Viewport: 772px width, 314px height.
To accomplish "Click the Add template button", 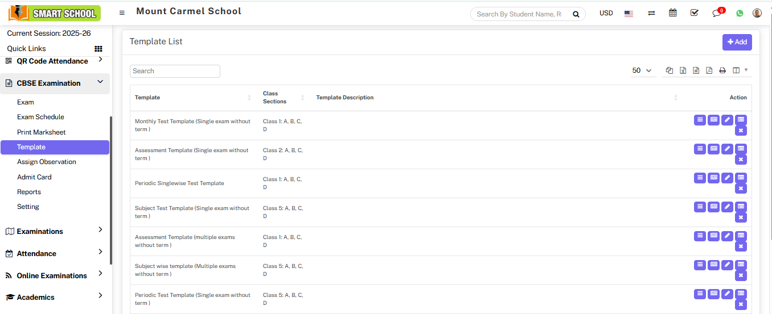I will point(737,42).
